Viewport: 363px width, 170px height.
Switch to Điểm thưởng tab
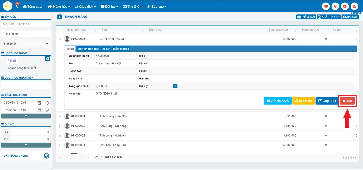pos(121,49)
